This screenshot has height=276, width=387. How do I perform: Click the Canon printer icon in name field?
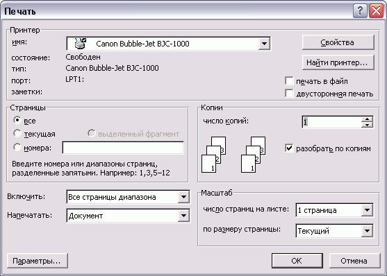[x=81, y=44]
